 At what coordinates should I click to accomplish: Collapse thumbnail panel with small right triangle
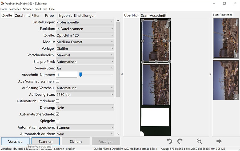(x=210, y=74)
